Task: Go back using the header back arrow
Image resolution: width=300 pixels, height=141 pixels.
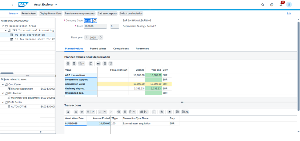Action: point(12,4)
